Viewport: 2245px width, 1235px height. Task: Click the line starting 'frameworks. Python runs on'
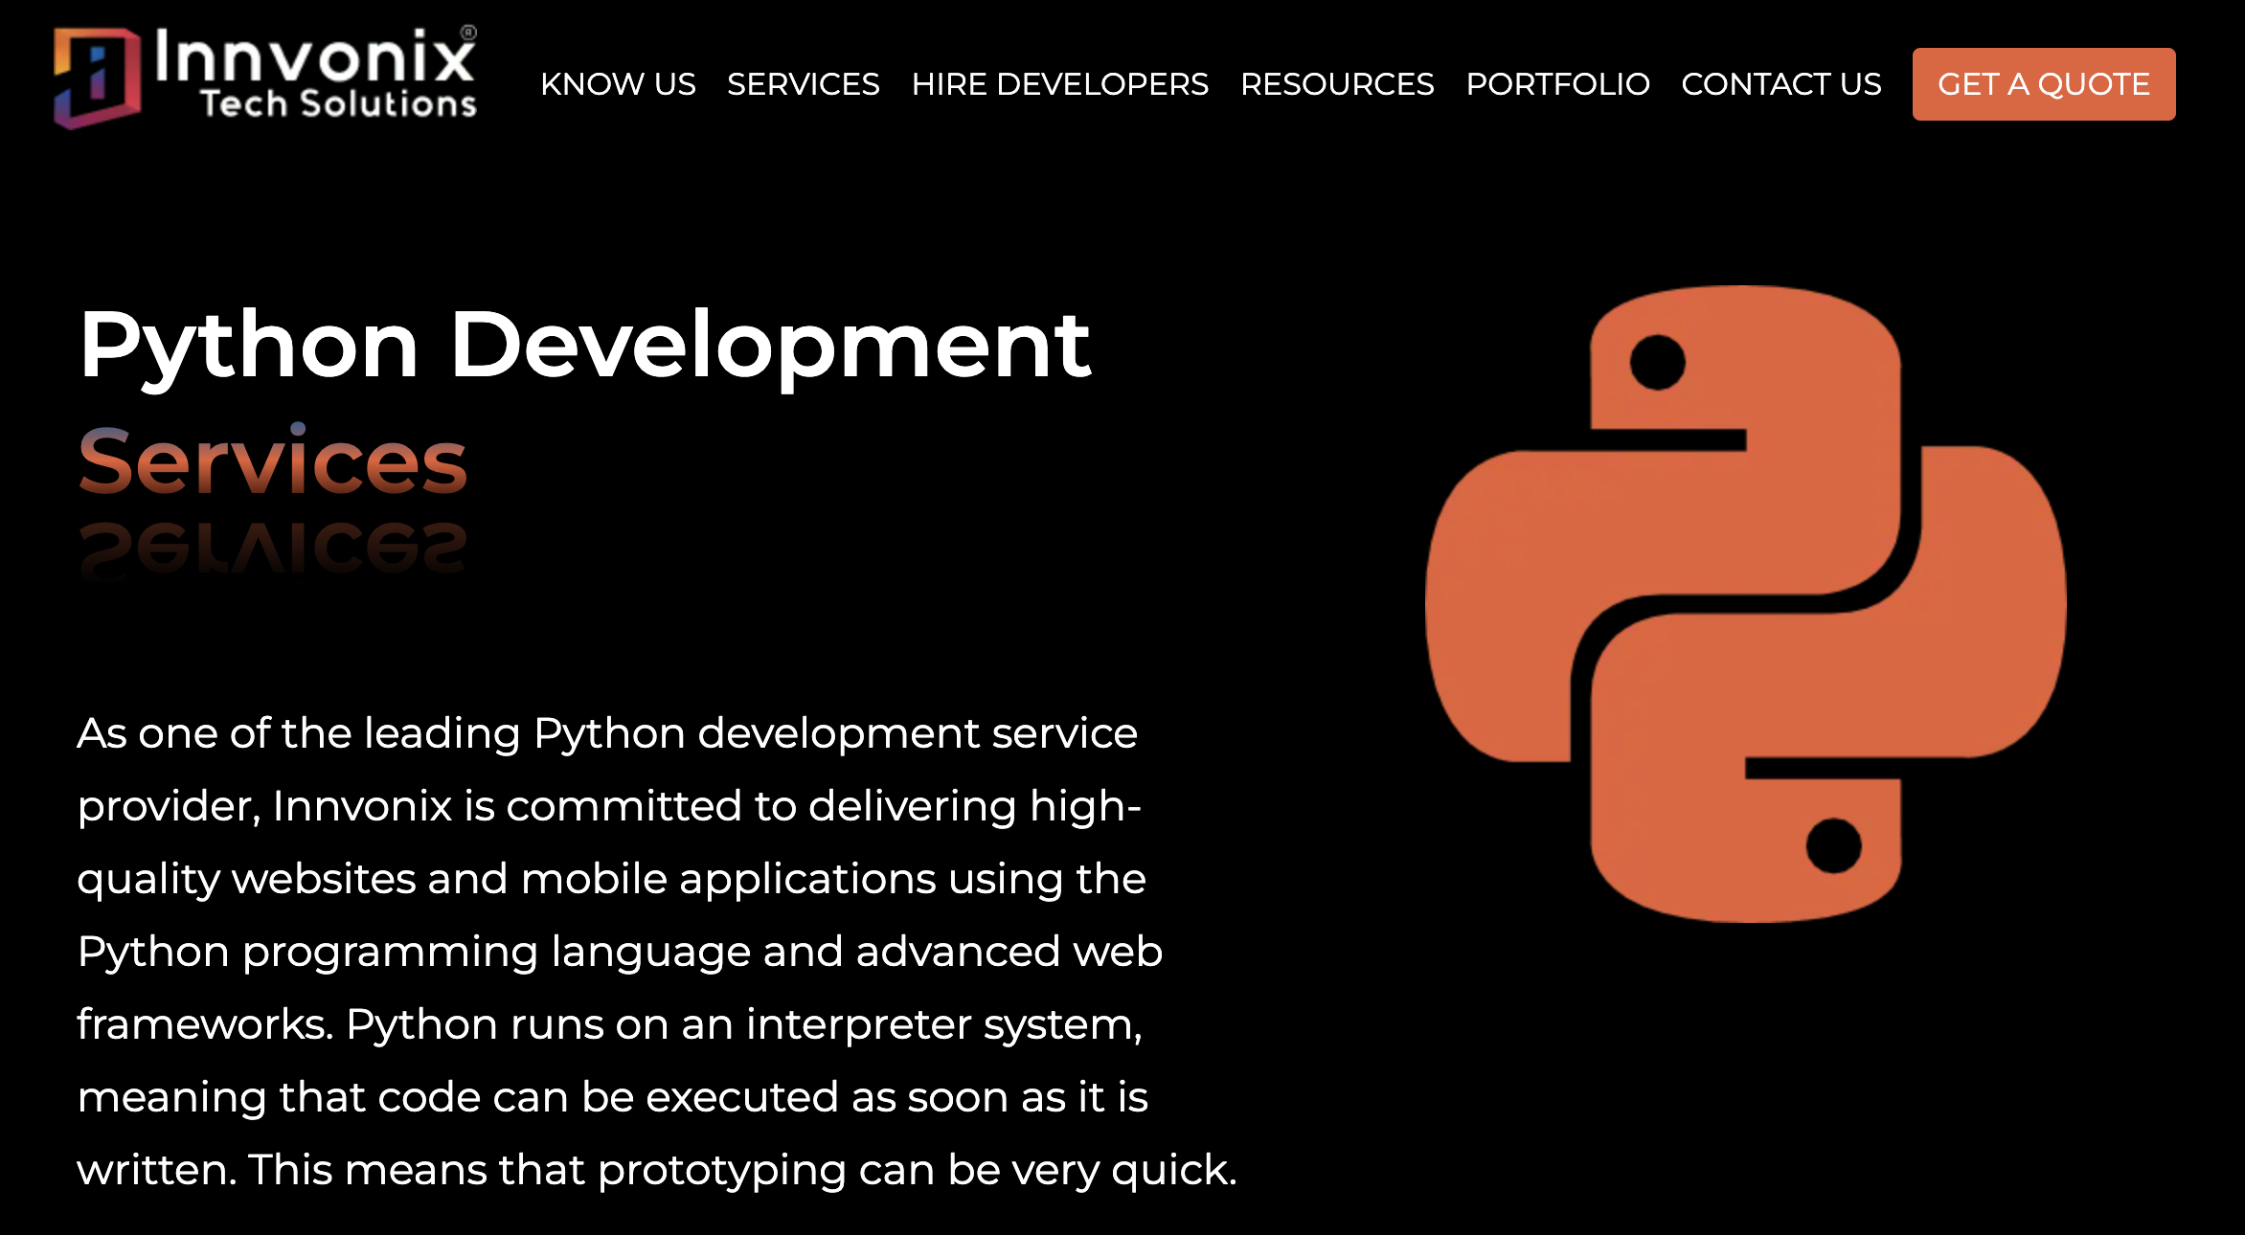(610, 1025)
